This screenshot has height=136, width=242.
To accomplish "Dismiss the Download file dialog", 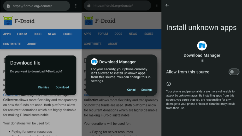I will pyautogui.click(x=44, y=87).
